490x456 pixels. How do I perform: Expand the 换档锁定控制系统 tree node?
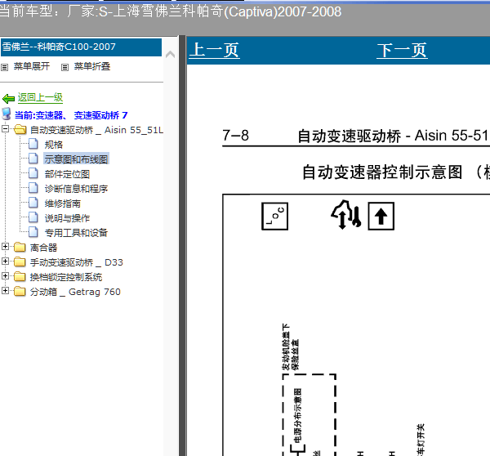pyautogui.click(x=5, y=276)
